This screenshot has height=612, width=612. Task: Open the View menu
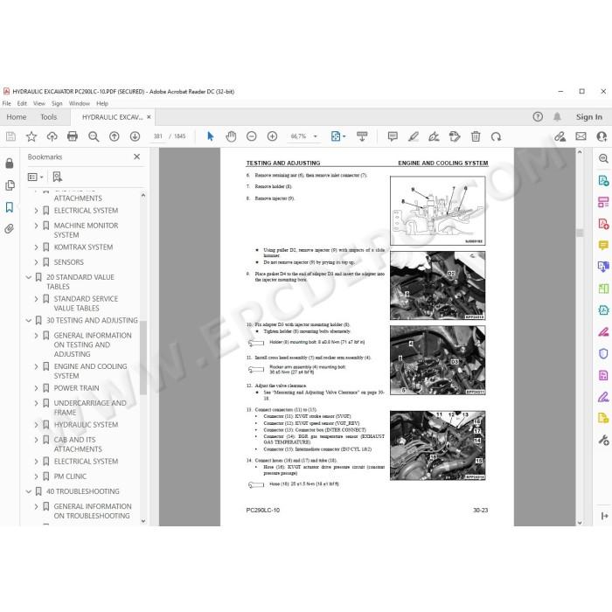point(39,103)
